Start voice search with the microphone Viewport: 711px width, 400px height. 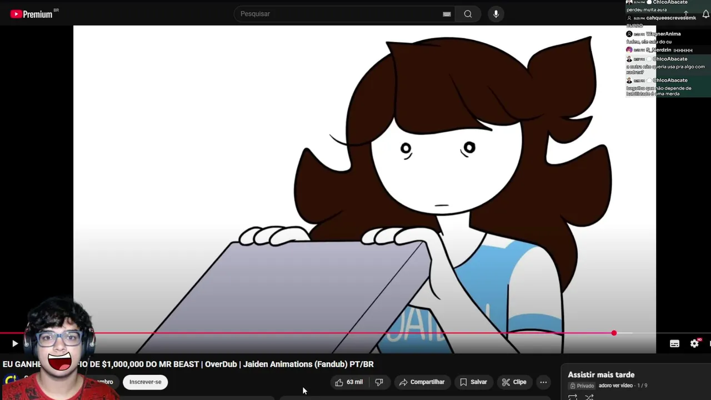click(496, 14)
